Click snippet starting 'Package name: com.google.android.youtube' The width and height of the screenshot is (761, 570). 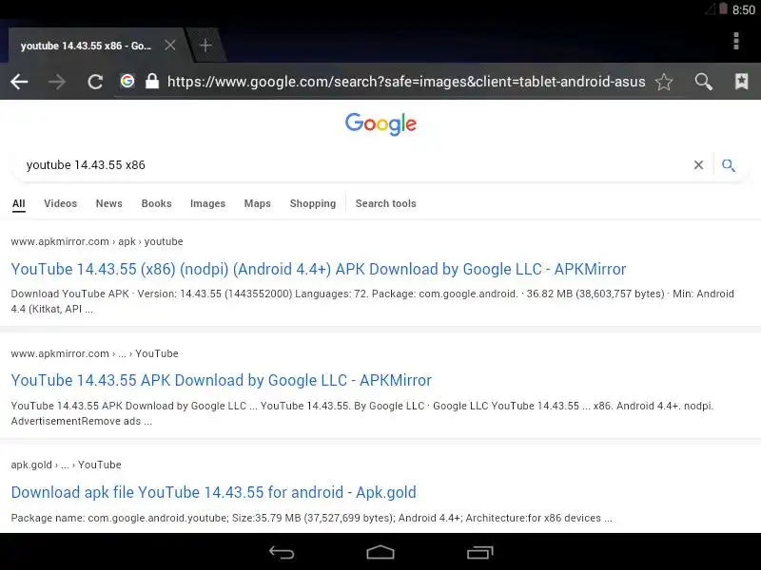coord(312,518)
